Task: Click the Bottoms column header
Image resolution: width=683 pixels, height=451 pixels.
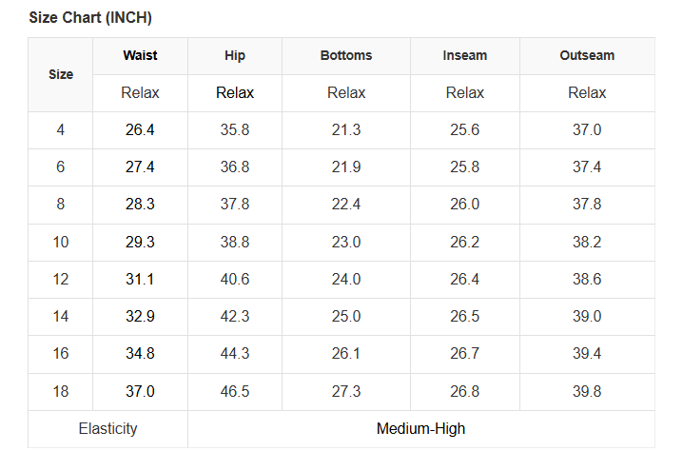Action: pos(346,55)
